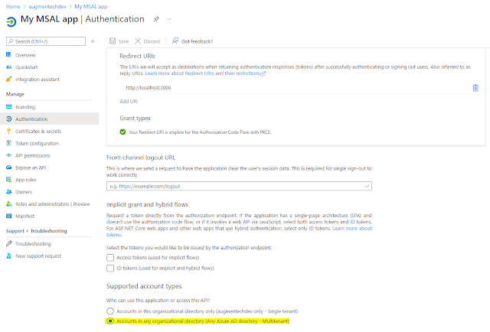Click the Discard button label
Image resolution: width=490 pixels, height=332 pixels.
pos(152,41)
